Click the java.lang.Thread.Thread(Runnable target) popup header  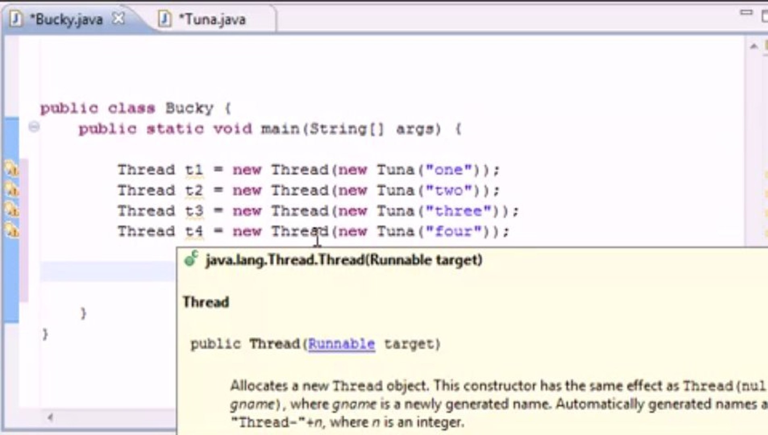[x=344, y=260]
